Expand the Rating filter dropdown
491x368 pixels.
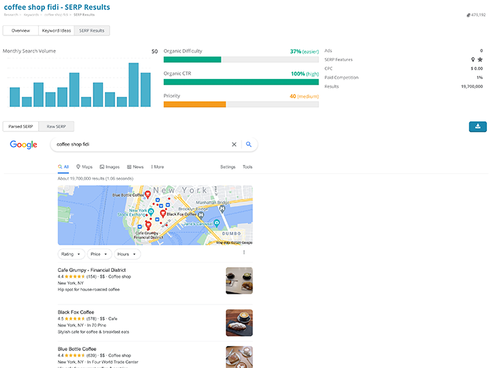tap(71, 254)
